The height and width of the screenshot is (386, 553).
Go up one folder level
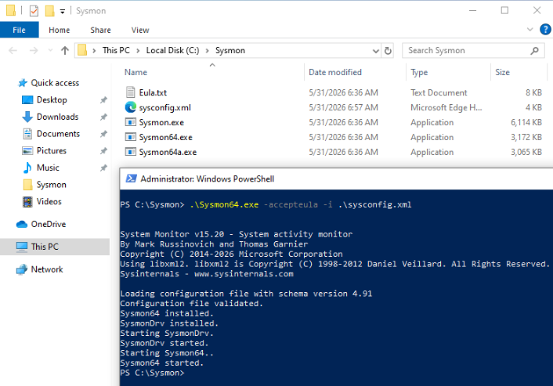pyautogui.click(x=65, y=50)
